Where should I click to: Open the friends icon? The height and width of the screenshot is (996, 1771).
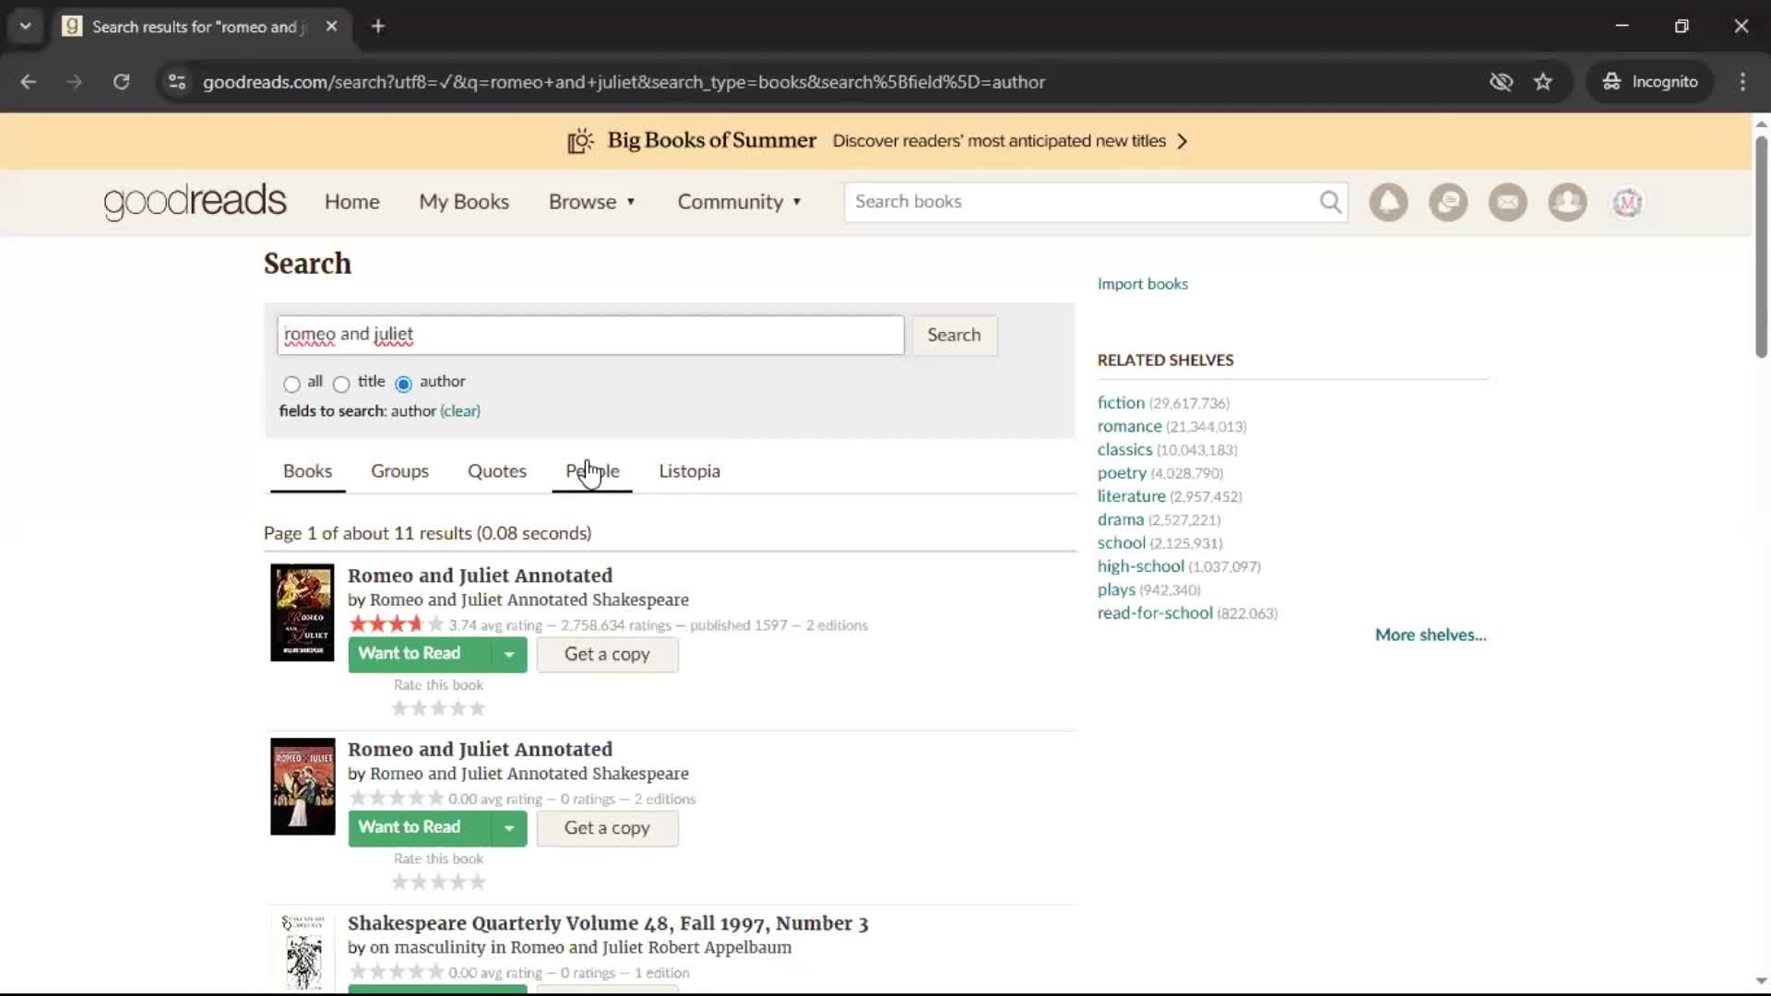click(1567, 202)
